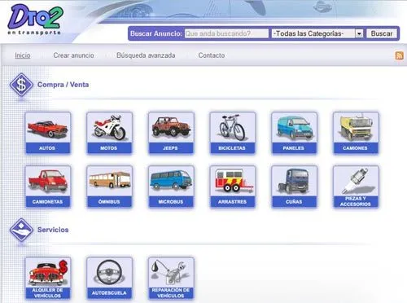This screenshot has height=303, width=407.
Task: Browse the Bicicletas category icon
Action: pos(233,133)
